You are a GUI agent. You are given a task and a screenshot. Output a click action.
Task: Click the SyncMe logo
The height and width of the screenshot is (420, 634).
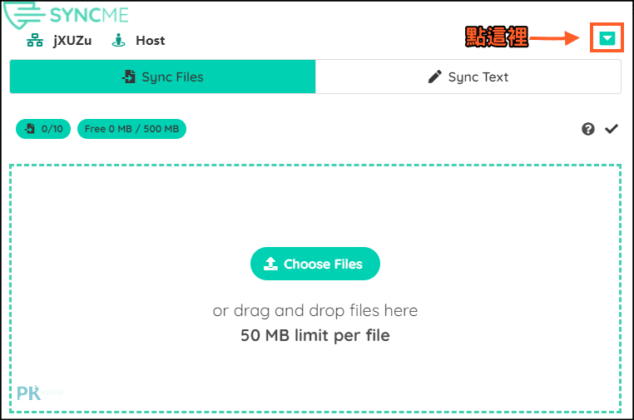66,15
